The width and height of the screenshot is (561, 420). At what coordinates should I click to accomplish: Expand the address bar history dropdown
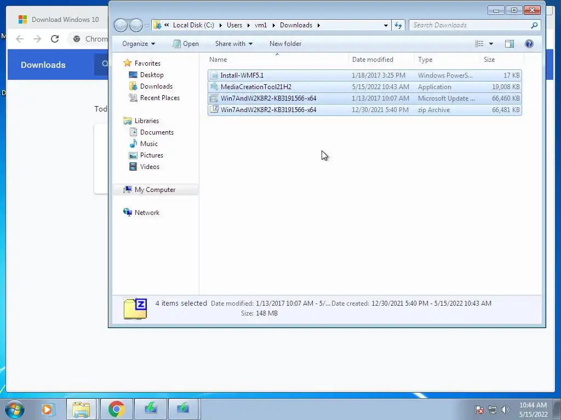pos(386,25)
